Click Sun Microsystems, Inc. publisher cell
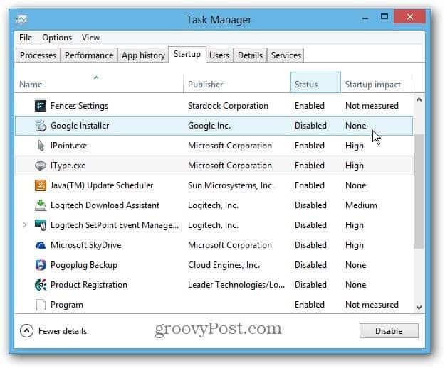The height and width of the screenshot is (368, 445). coord(231,185)
